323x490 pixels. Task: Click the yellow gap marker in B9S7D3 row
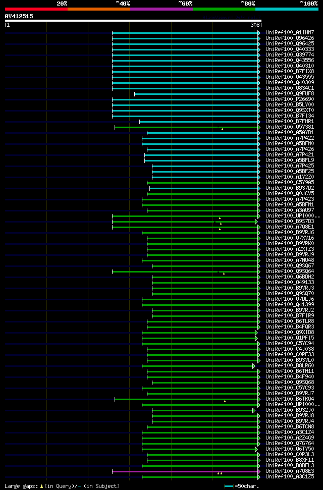221,224
